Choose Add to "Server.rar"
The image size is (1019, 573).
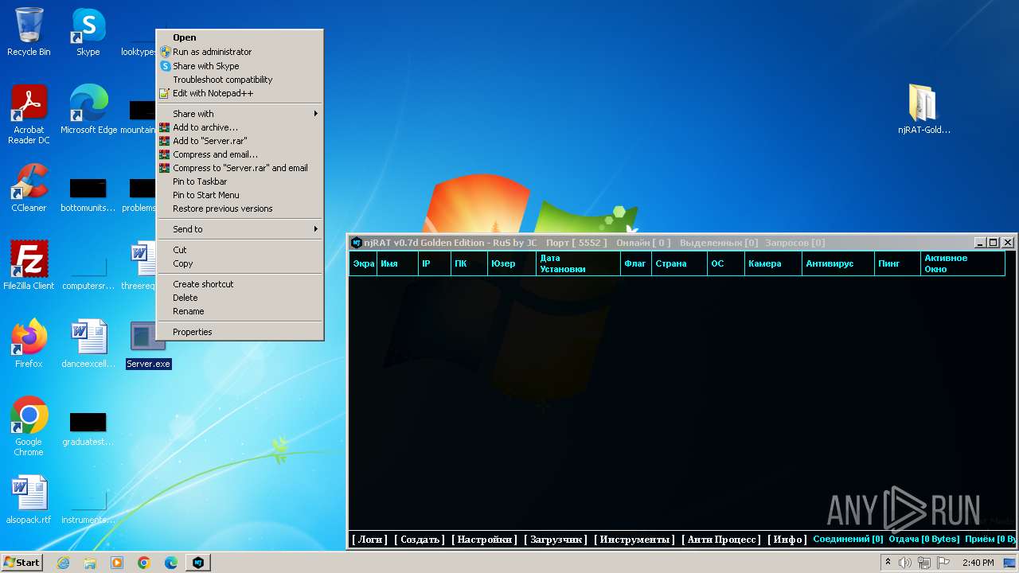[x=240, y=141]
